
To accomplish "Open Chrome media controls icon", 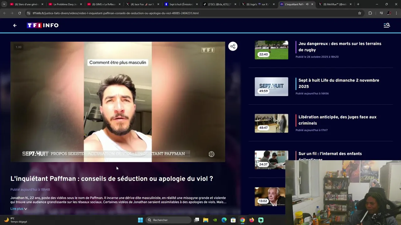I will pos(381,13).
